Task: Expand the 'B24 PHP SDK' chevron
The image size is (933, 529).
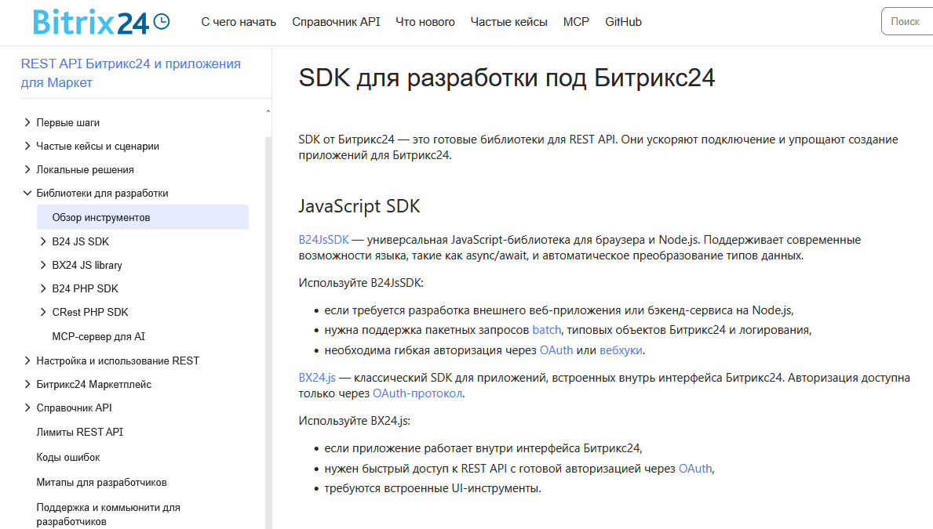Action: tap(43, 288)
